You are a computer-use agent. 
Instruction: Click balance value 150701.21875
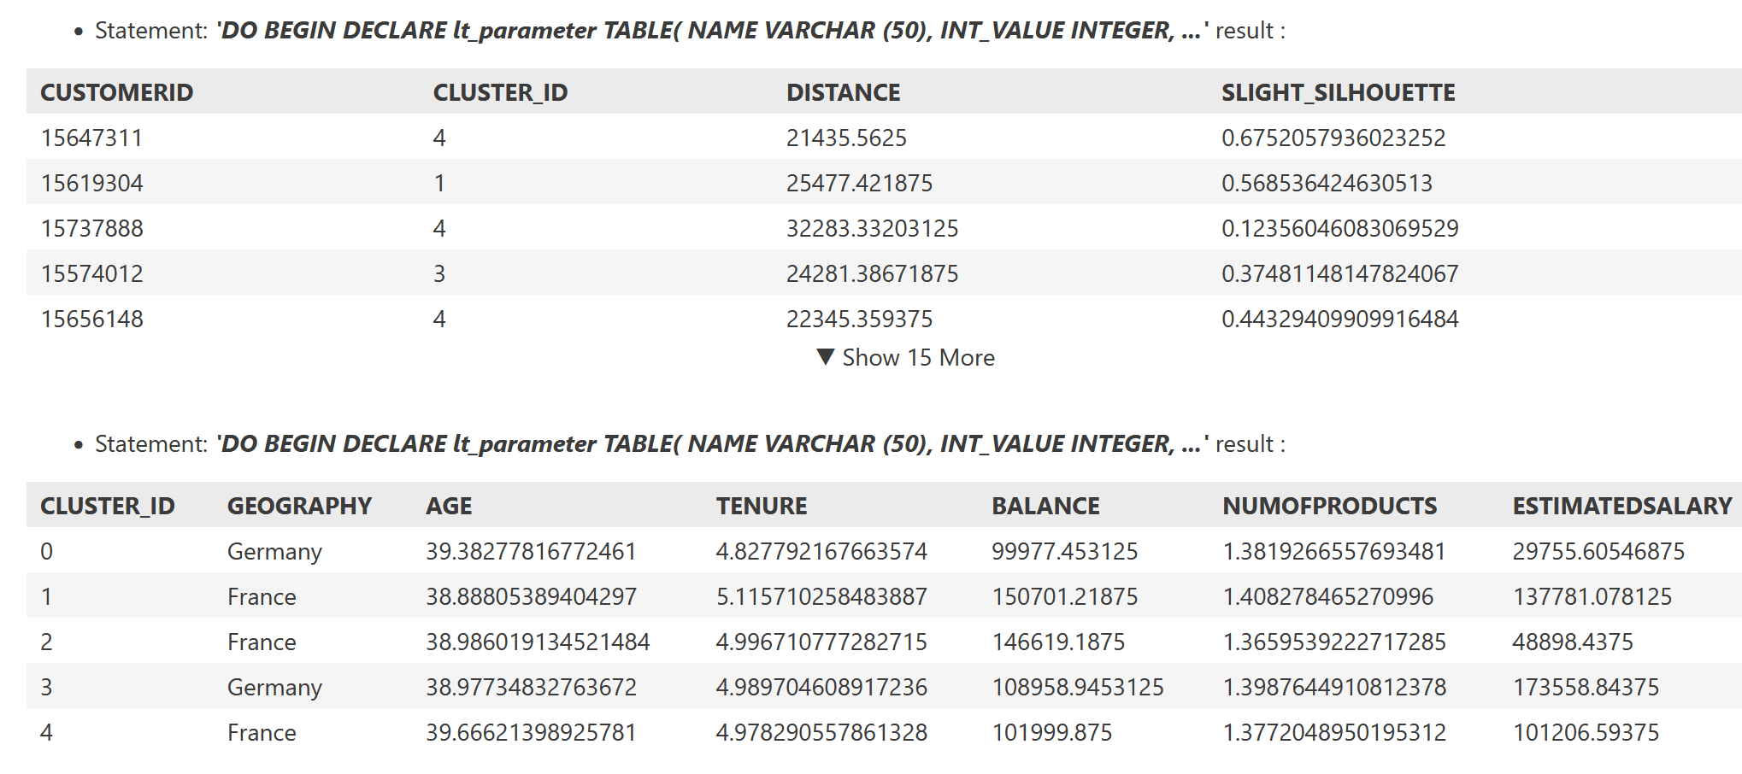[x=1064, y=596]
